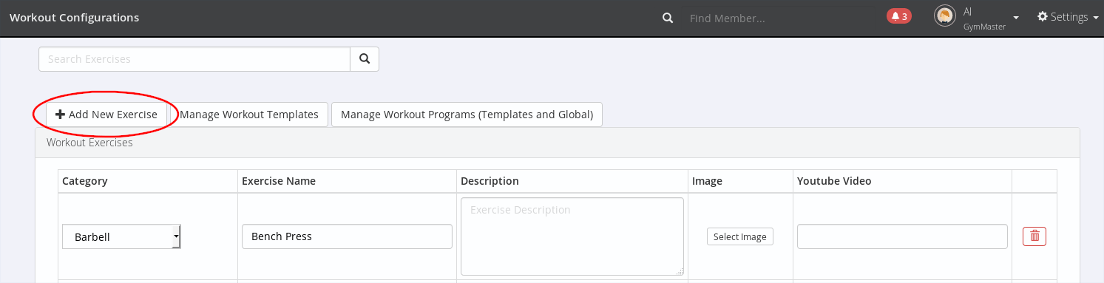This screenshot has height=283, width=1104.
Task: Select the Bench Press exercise name field
Action: pyautogui.click(x=347, y=236)
